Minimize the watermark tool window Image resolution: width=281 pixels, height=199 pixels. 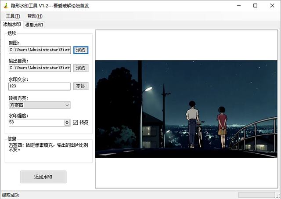239,6
